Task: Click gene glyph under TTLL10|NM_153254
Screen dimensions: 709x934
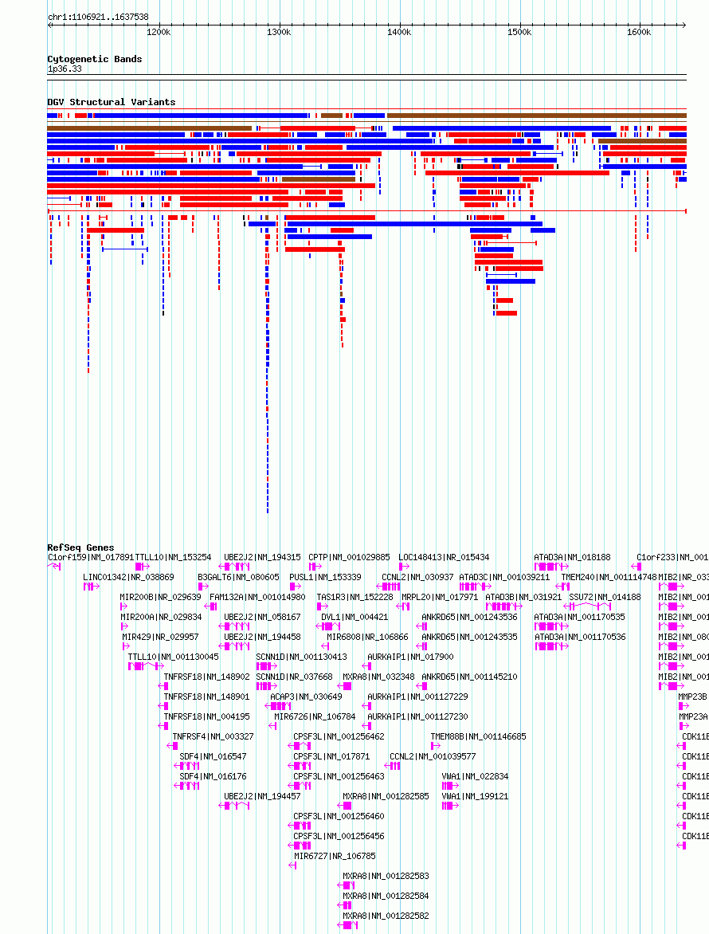Action: click(x=143, y=567)
